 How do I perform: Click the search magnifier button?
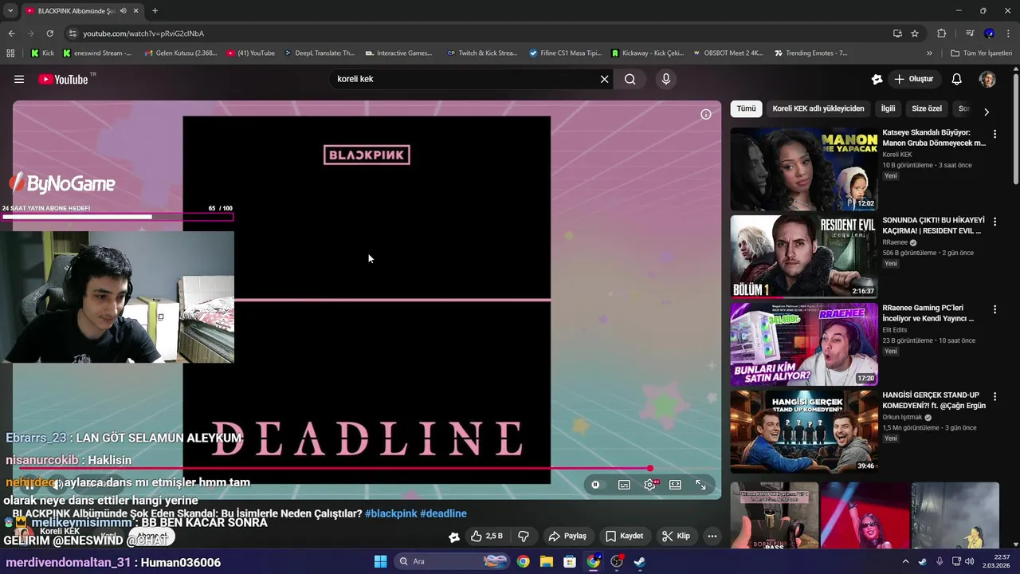(x=630, y=79)
